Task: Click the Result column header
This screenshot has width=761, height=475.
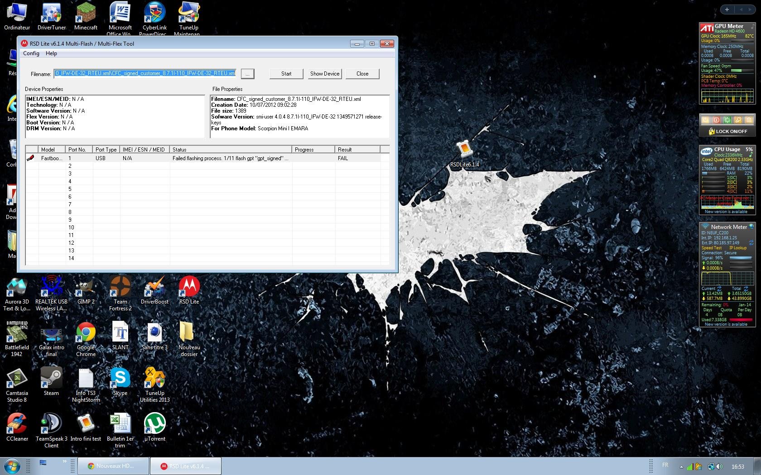Action: 358,149
